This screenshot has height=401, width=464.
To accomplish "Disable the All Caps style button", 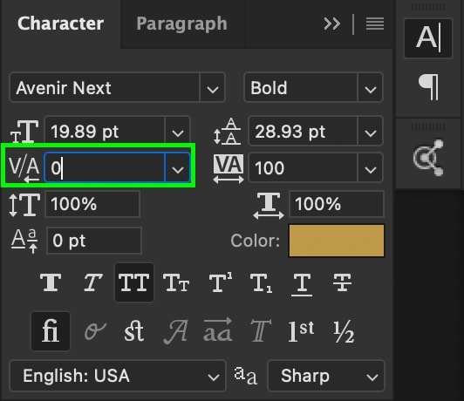I will 134,282.
